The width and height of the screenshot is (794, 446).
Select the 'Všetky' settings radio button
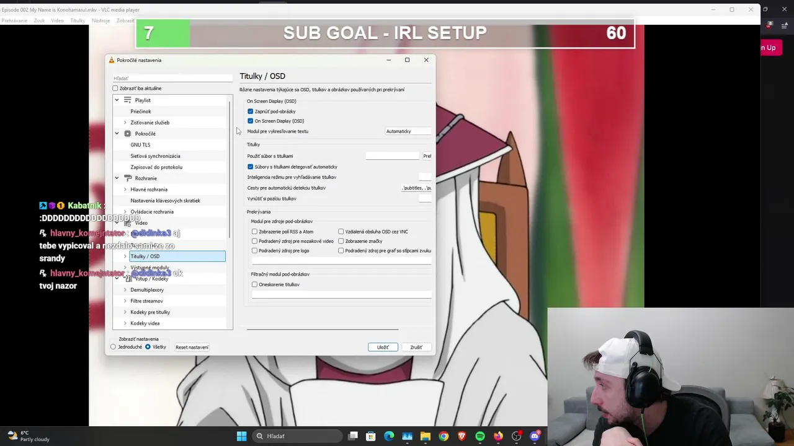click(x=148, y=347)
